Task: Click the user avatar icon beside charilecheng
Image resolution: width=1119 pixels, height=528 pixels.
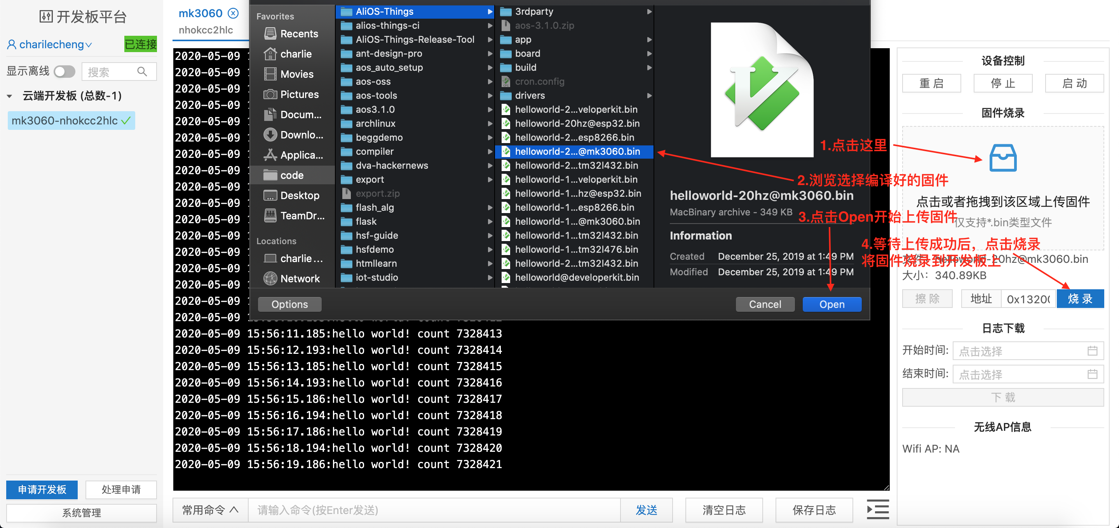Action: [12, 44]
